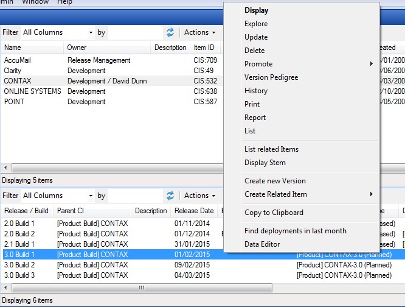Click release date 04/03/2015

coord(192,275)
